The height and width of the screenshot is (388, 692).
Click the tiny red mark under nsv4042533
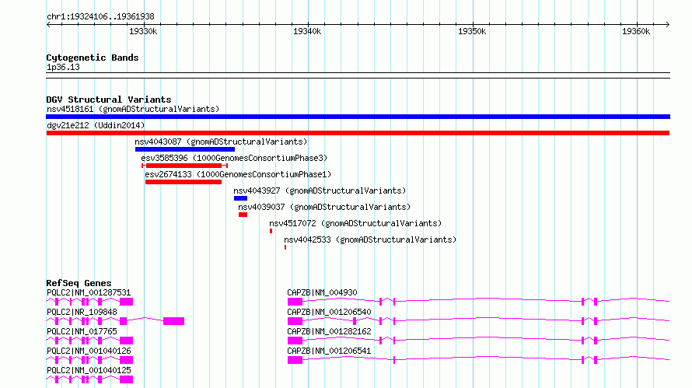pos(285,247)
